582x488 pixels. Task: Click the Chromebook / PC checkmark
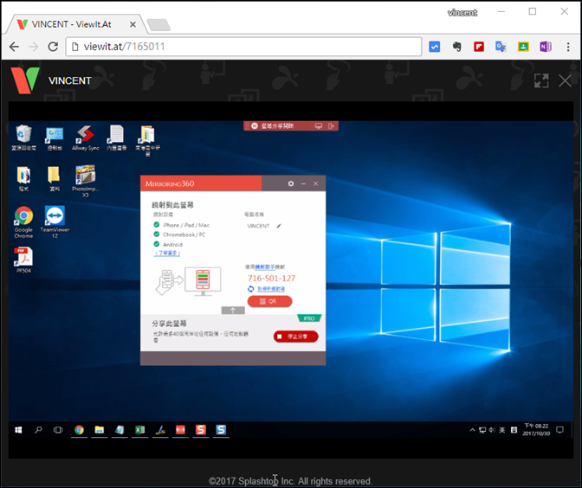click(156, 234)
